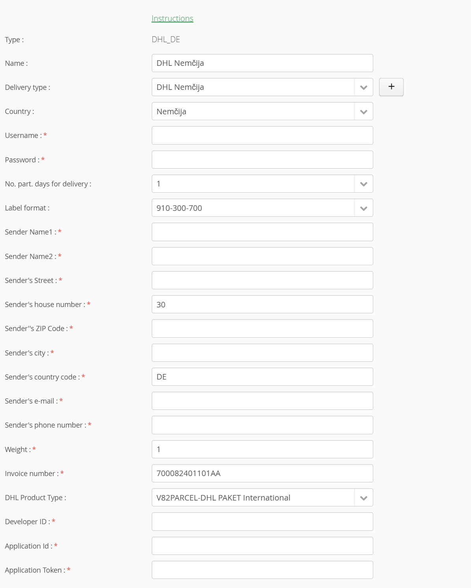This screenshot has width=471, height=588.
Task: Focus the Username input field
Action: (x=262, y=135)
